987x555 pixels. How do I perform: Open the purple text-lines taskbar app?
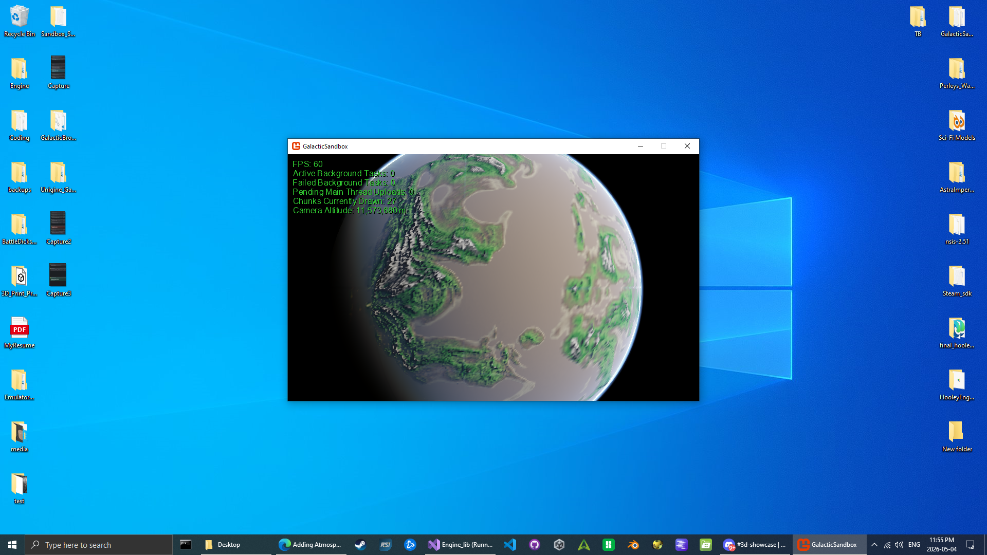[682, 545]
